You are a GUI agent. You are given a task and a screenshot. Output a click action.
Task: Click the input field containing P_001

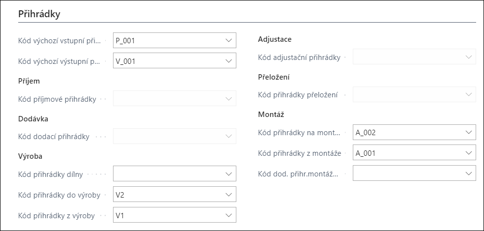[x=174, y=40]
